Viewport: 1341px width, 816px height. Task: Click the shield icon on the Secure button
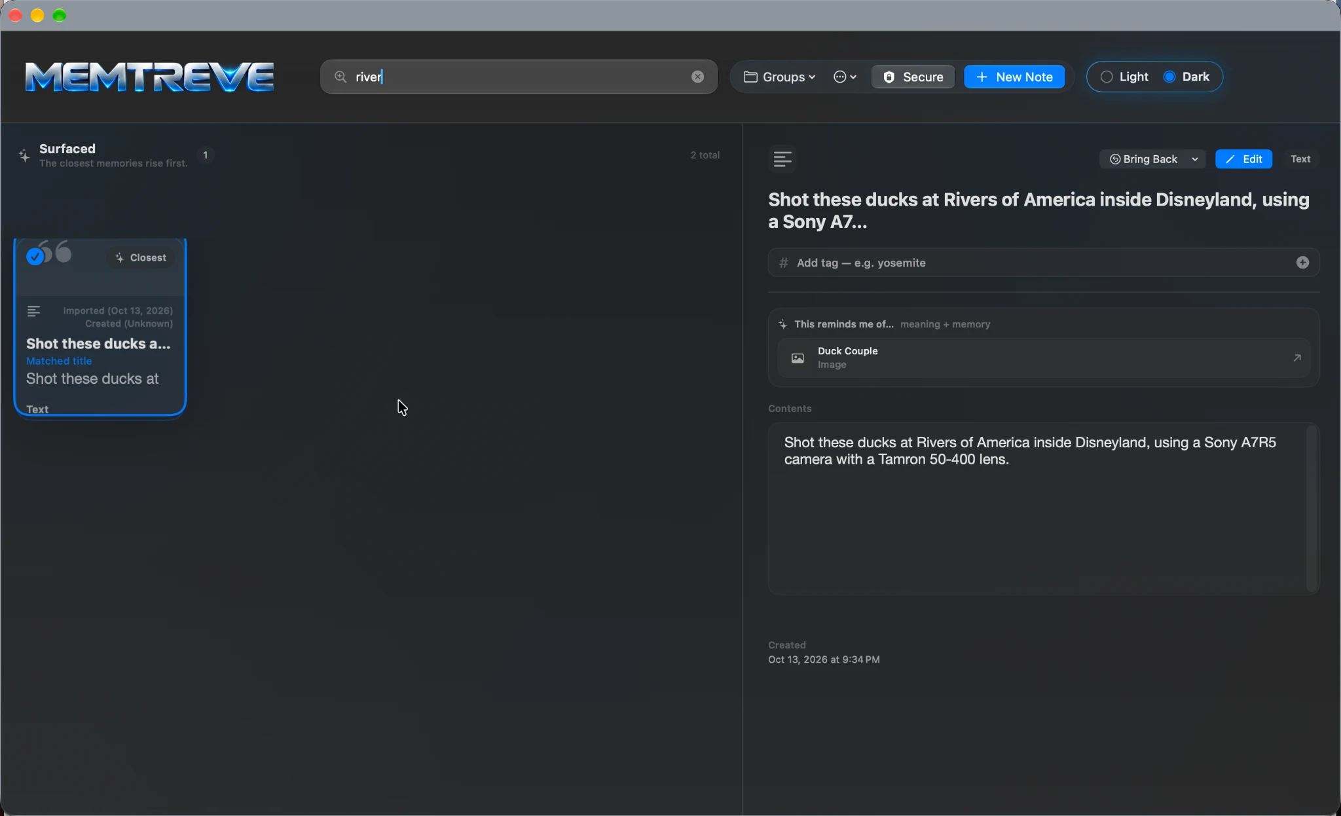[889, 77]
